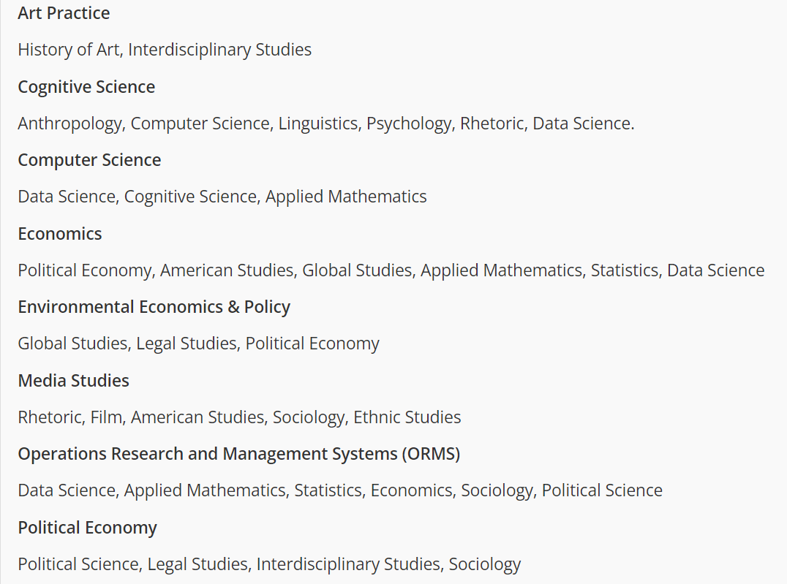Viewport: 787px width, 584px height.
Task: Click line beginning Data Science, Applied Mathematics, Statistics
Action: click(x=340, y=490)
